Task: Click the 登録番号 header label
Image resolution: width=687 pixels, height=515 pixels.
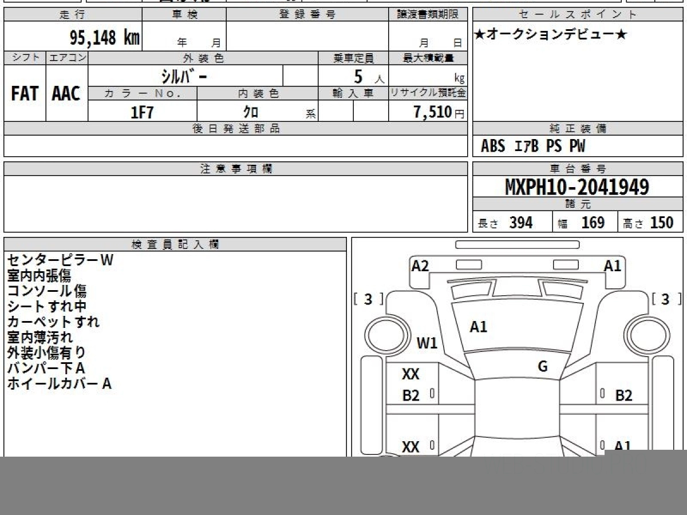Action: coord(307,15)
